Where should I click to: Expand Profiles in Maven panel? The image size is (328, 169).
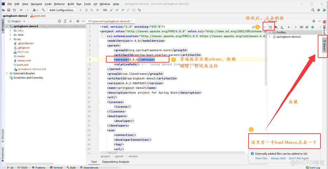tap(270, 32)
